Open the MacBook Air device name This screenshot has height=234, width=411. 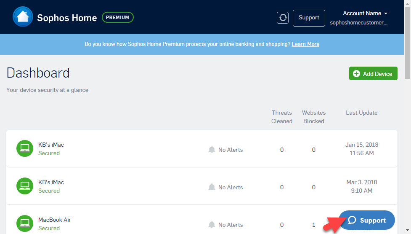55,220
